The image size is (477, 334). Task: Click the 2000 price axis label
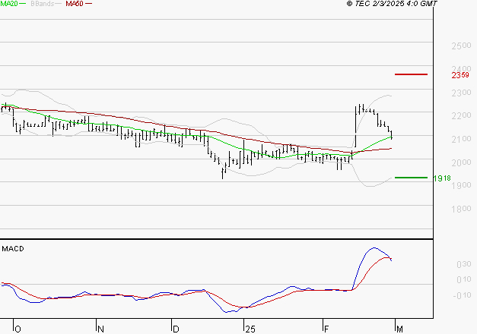tap(462, 162)
